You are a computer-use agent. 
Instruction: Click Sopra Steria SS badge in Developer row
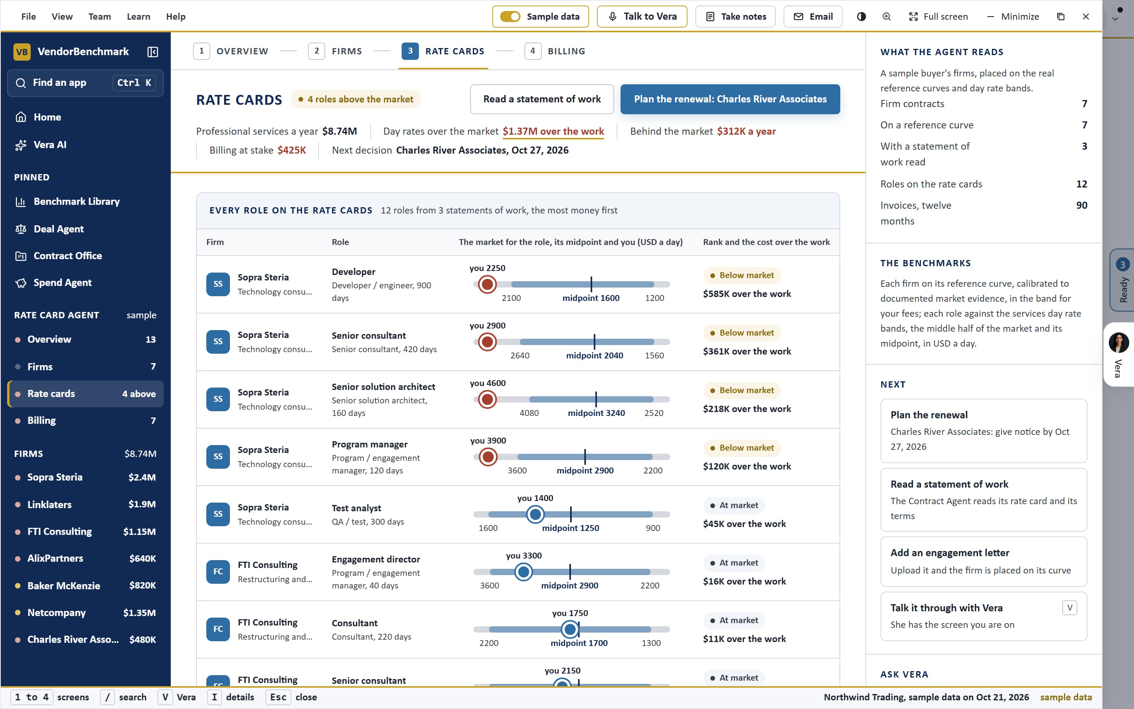pos(218,284)
